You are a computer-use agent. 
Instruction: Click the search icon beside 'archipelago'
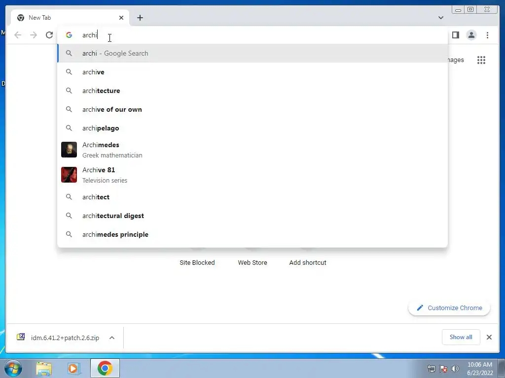point(69,128)
